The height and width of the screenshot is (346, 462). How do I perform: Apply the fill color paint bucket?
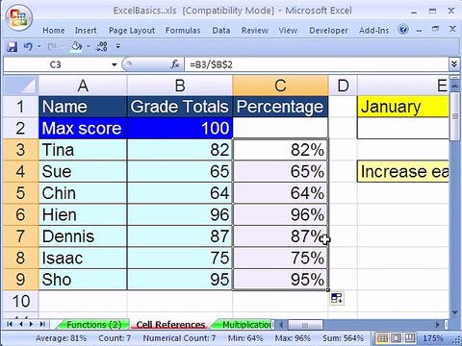point(76,47)
